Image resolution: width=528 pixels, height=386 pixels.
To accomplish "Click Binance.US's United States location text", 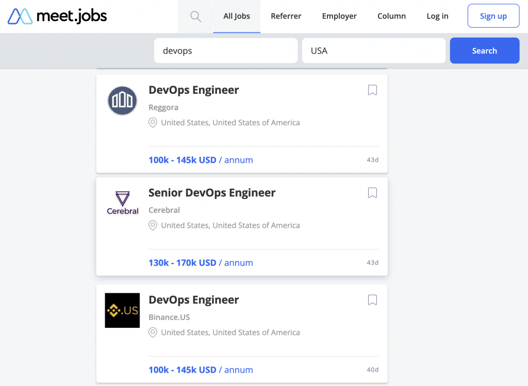I will click(x=230, y=332).
